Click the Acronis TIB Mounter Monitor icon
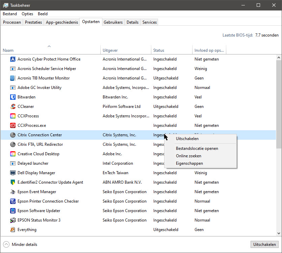This screenshot has width=282, height=253. click(x=13, y=78)
